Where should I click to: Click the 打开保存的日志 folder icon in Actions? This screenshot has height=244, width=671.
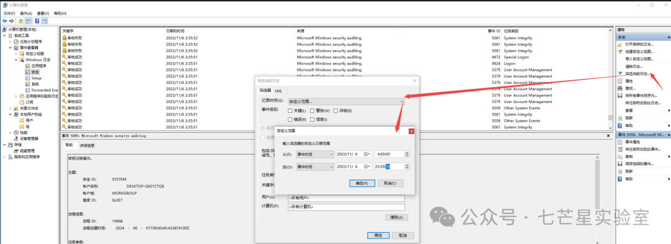(620, 45)
